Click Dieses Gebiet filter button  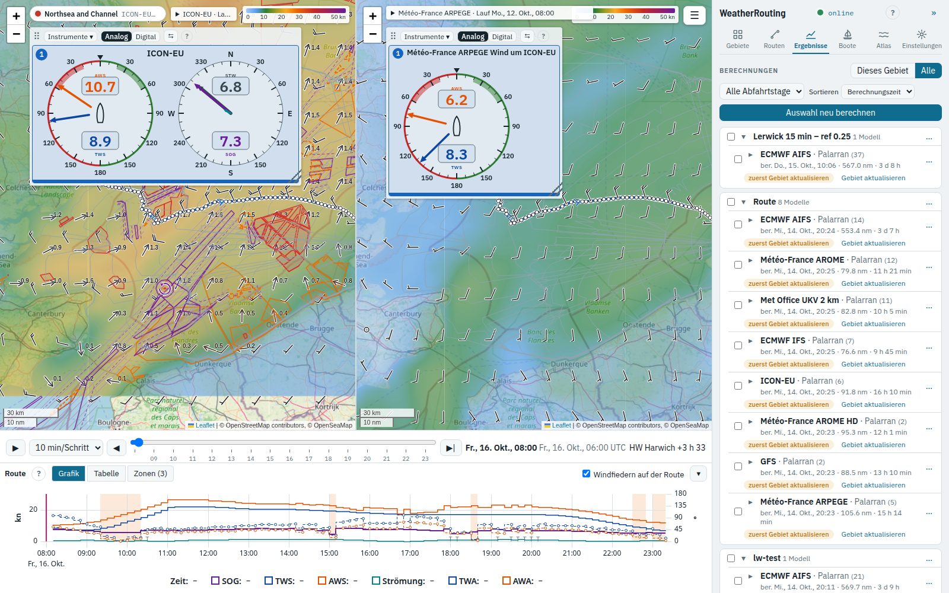883,71
